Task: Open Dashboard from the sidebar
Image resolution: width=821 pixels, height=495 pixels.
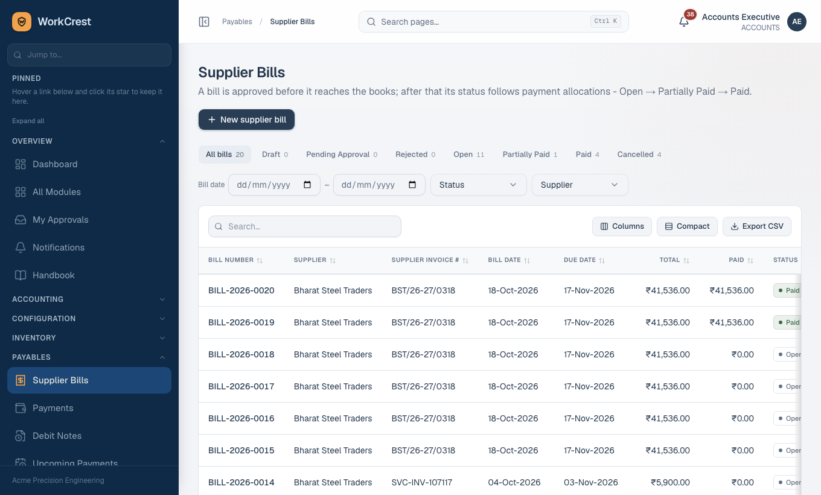Action: (89, 164)
